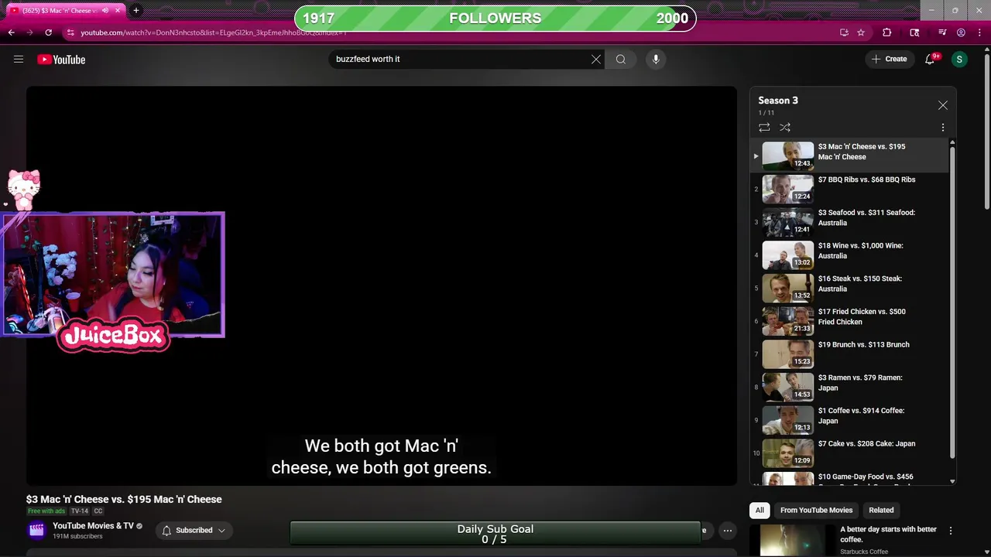
Task: Click the BBQ Ribs video thumbnail
Action: pyautogui.click(x=787, y=189)
